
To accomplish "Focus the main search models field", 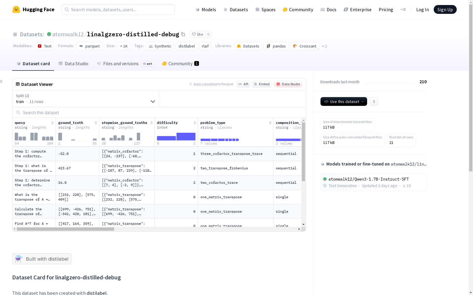I will pyautogui.click(x=118, y=9).
